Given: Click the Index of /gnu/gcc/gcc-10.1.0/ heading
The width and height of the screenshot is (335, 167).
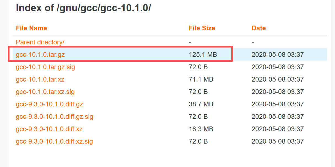Looking at the screenshot, I should tap(83, 8).
